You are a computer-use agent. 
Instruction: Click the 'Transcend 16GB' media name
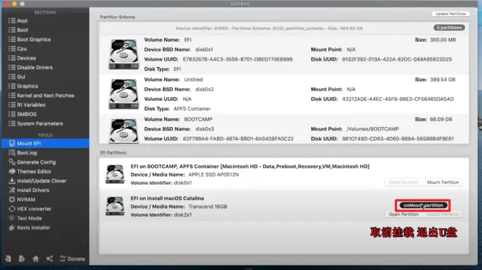coord(208,207)
